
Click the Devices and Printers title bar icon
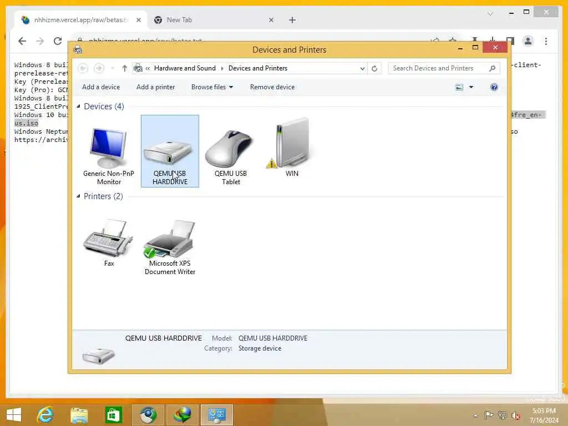coord(78,50)
